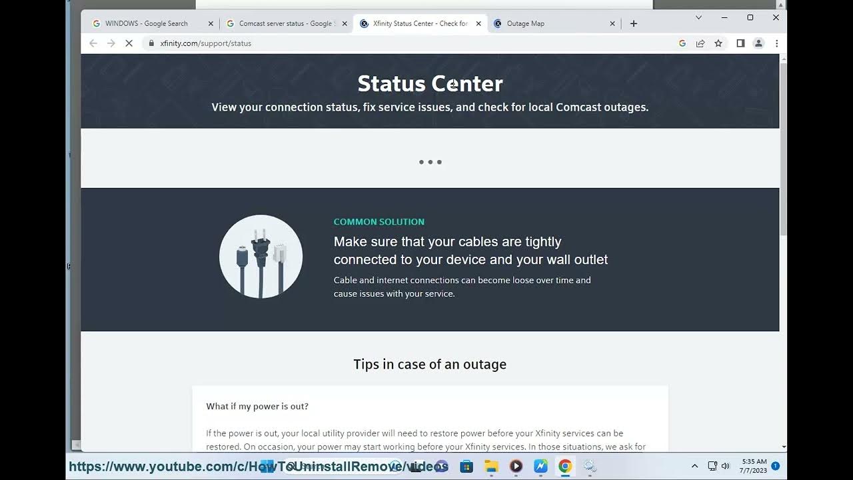Go back using the browser back arrow

[x=93, y=43]
